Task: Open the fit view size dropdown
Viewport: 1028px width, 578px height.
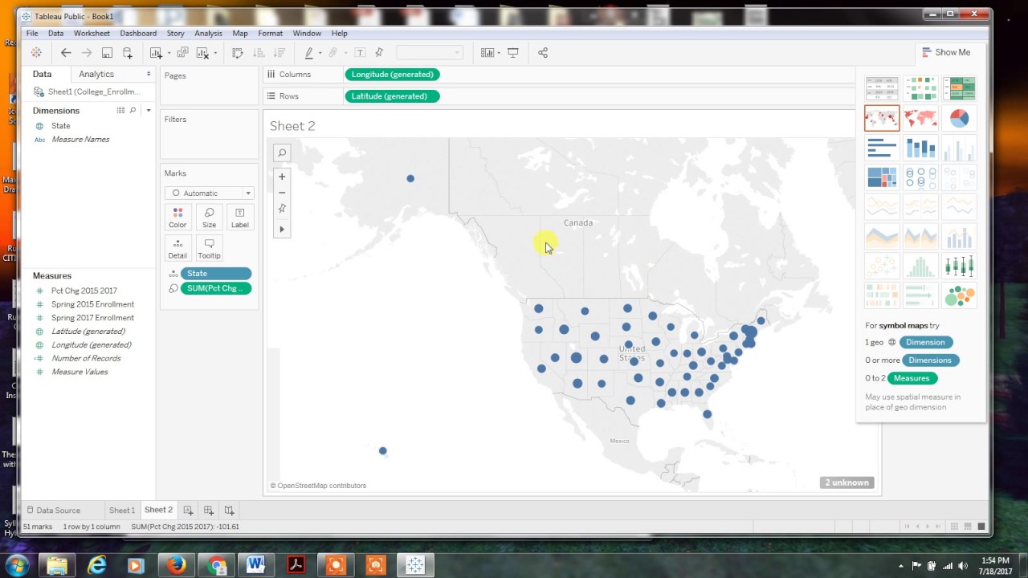Action: (430, 53)
